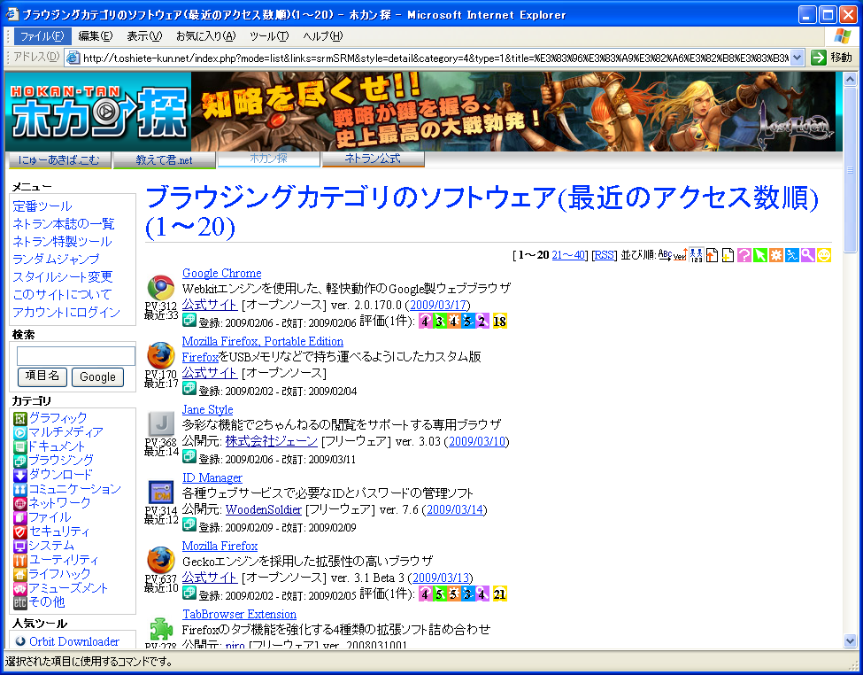Screen dimensions: 863x675
Task: Click the ライフハック house category icon
Action: [x=19, y=575]
